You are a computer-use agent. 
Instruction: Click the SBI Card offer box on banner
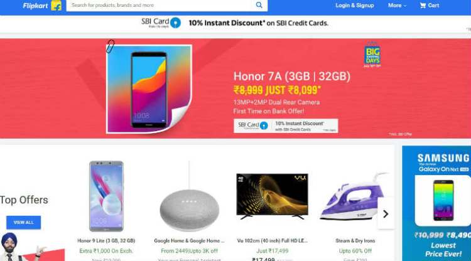(x=286, y=125)
